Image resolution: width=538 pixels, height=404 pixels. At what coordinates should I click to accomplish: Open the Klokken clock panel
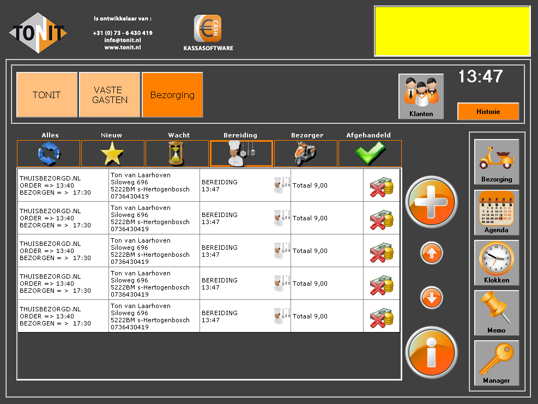click(496, 262)
